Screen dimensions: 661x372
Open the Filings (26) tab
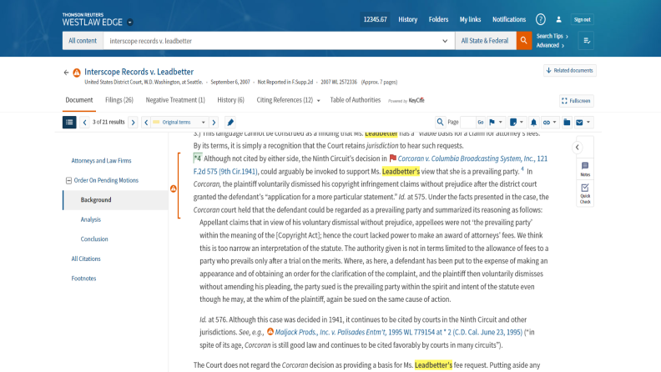click(119, 100)
